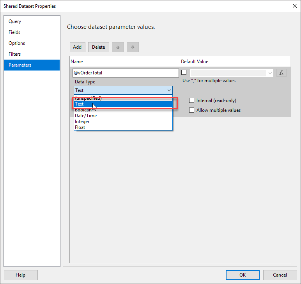Enable the Default Value checkbox
Image resolution: width=301 pixels, height=284 pixels.
184,72
